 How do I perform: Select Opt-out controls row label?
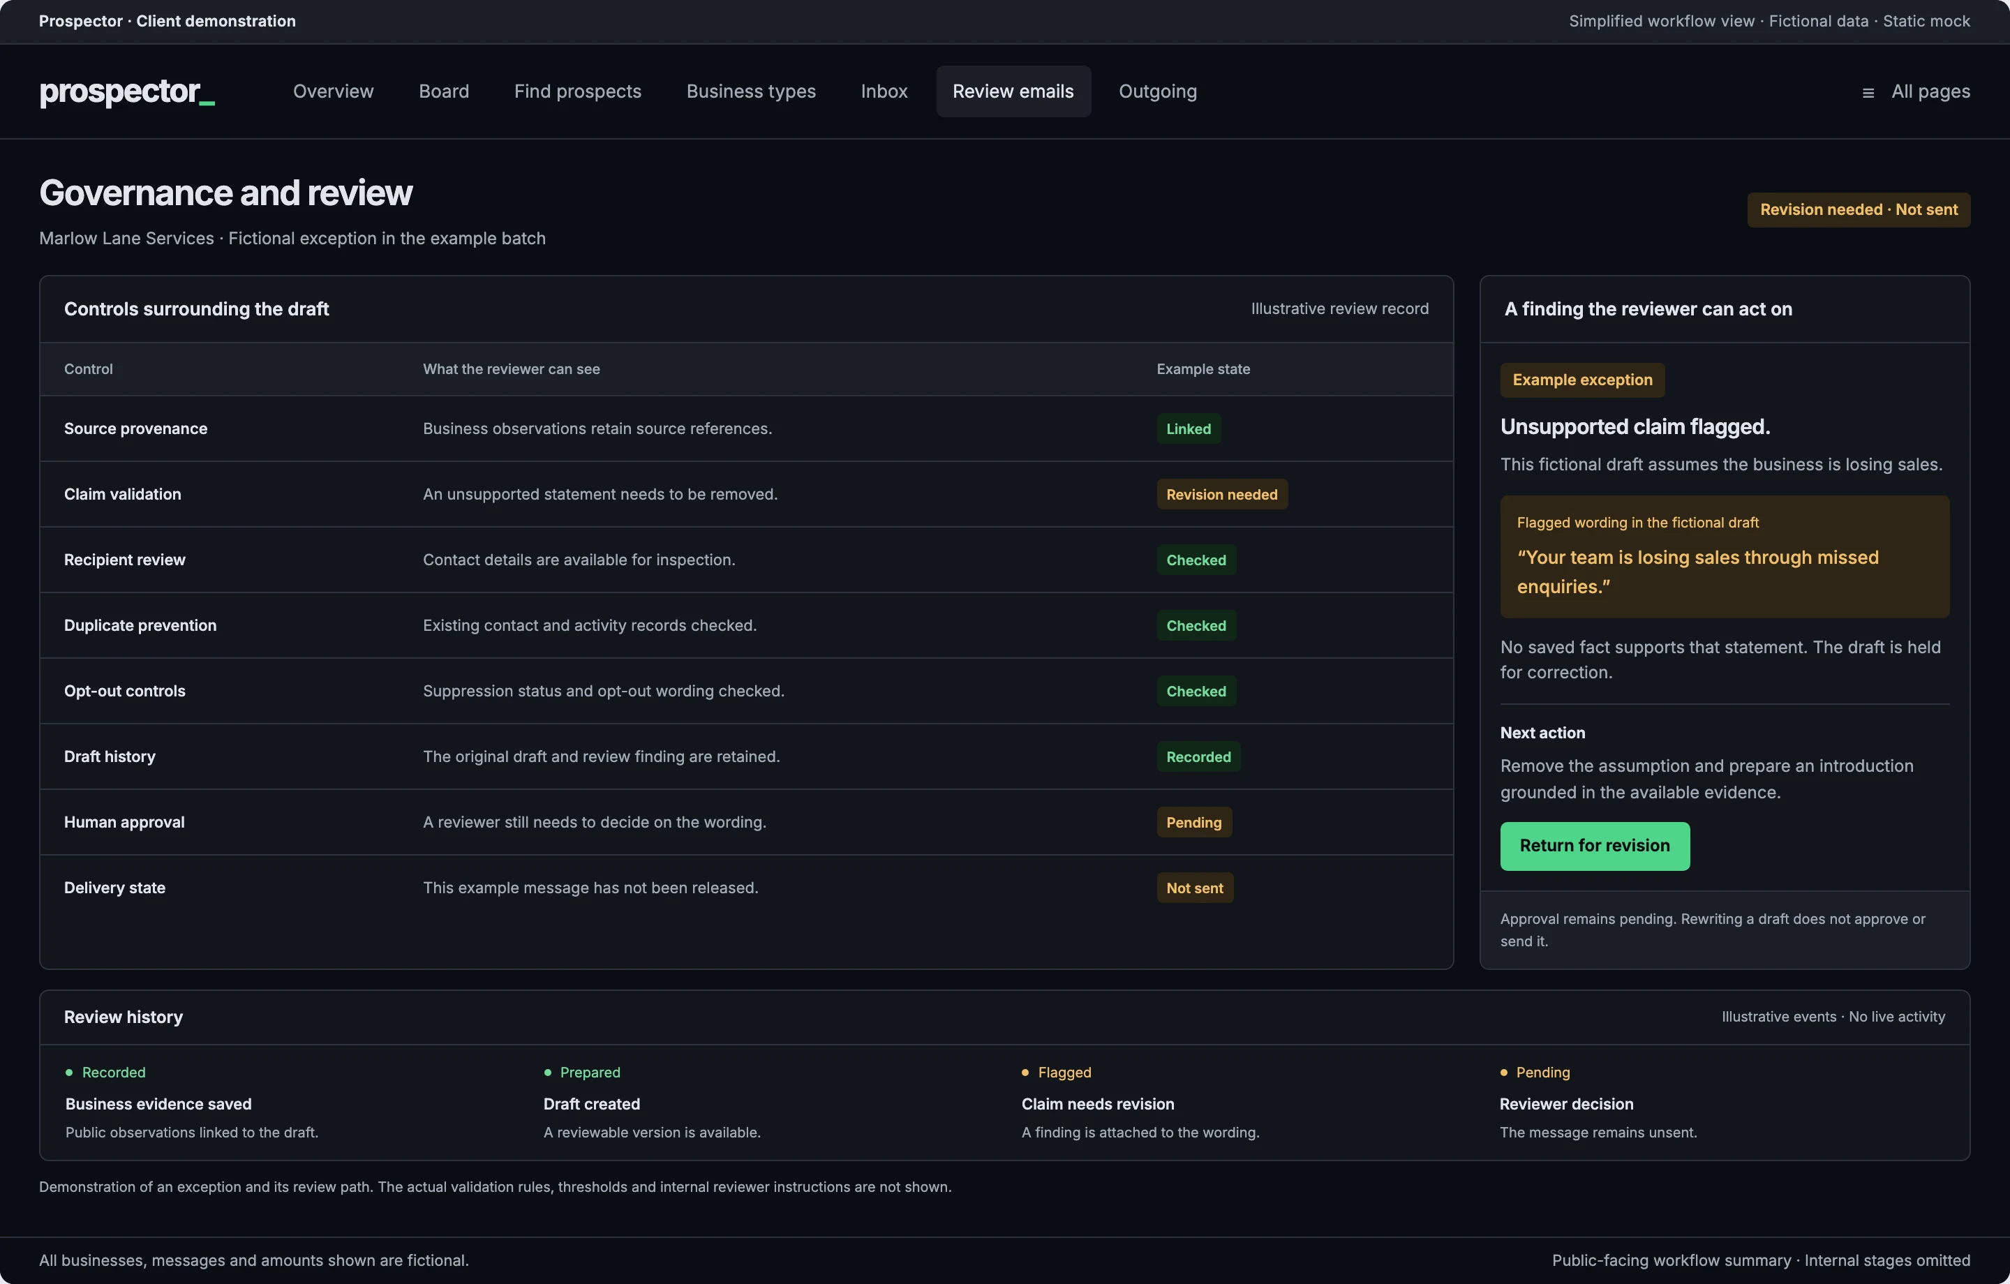click(124, 690)
